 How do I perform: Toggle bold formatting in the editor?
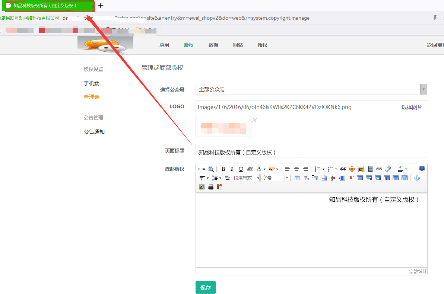(x=223, y=169)
